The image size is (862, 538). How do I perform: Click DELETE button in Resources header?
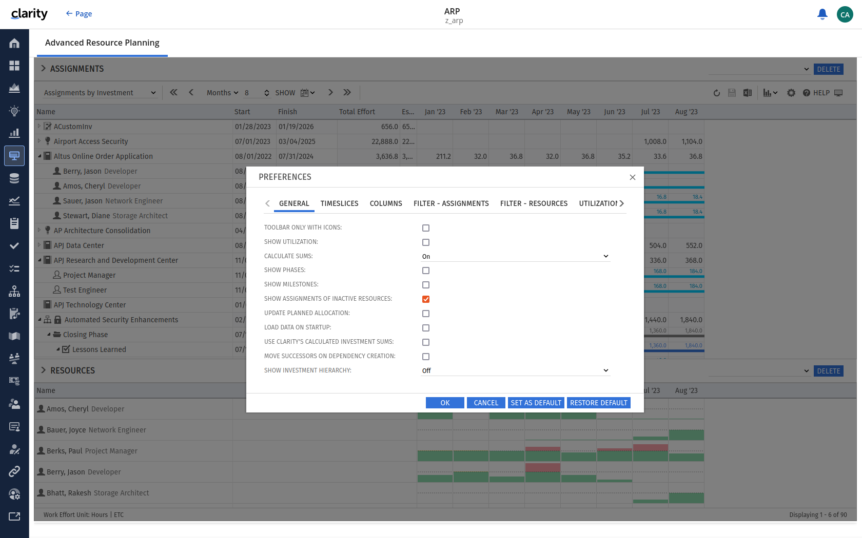point(829,371)
